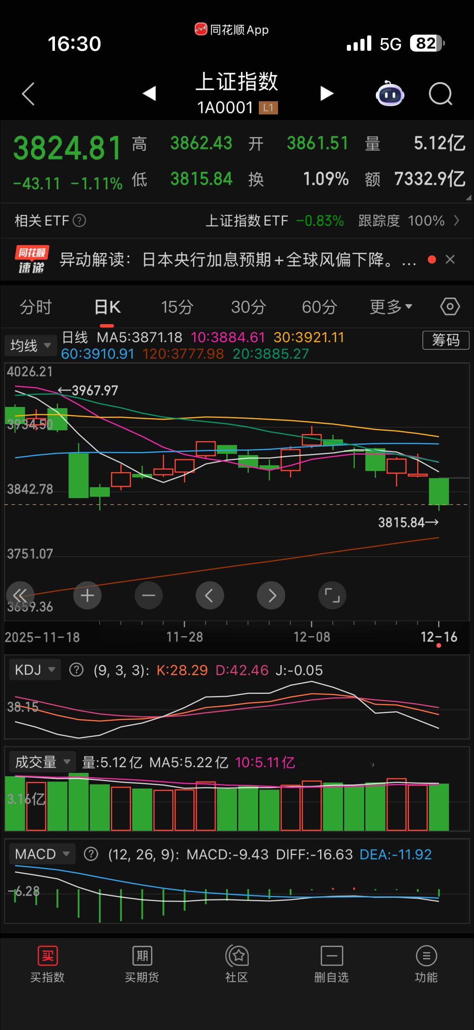
Task: Expand quote details corner triangle
Action: tap(468, 198)
